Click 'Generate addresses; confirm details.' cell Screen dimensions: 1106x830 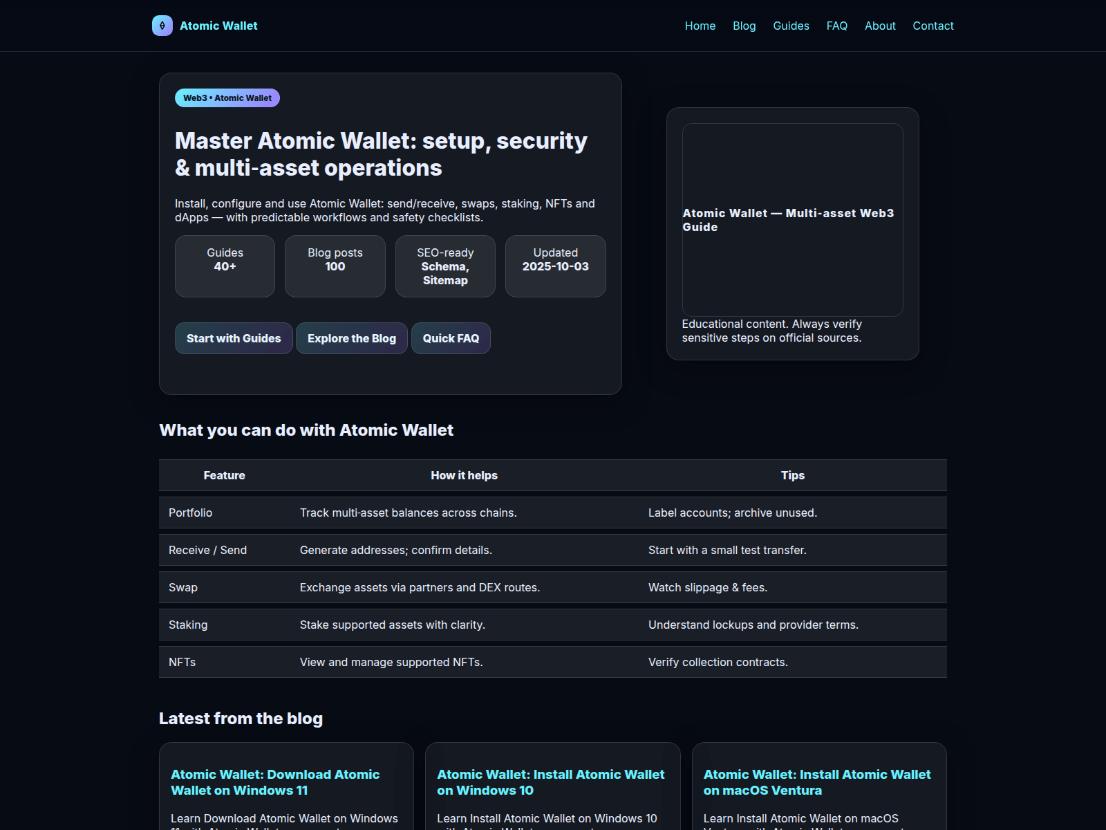[x=465, y=550]
